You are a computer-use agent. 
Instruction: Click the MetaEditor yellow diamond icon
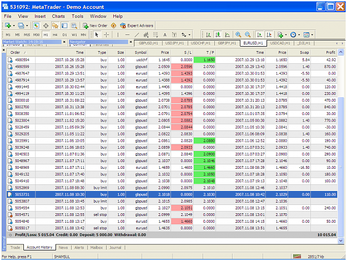113,26
